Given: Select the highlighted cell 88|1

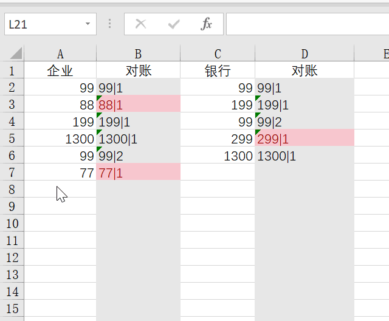Looking at the screenshot, I should 138,104.
